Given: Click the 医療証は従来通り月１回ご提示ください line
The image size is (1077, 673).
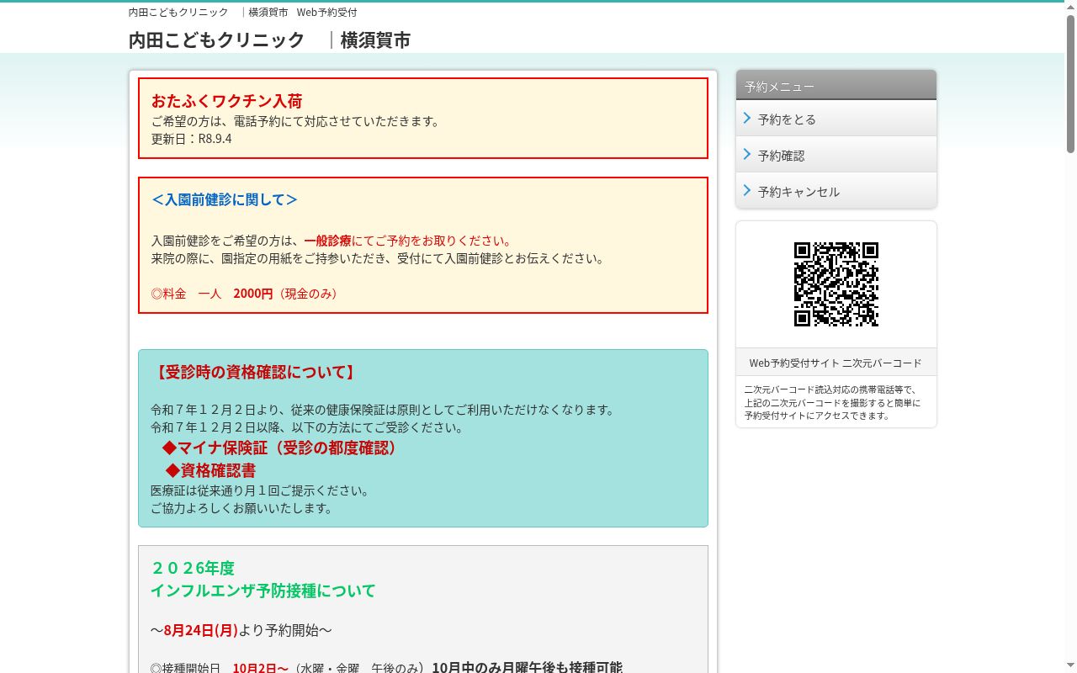Looking at the screenshot, I should coord(260,490).
